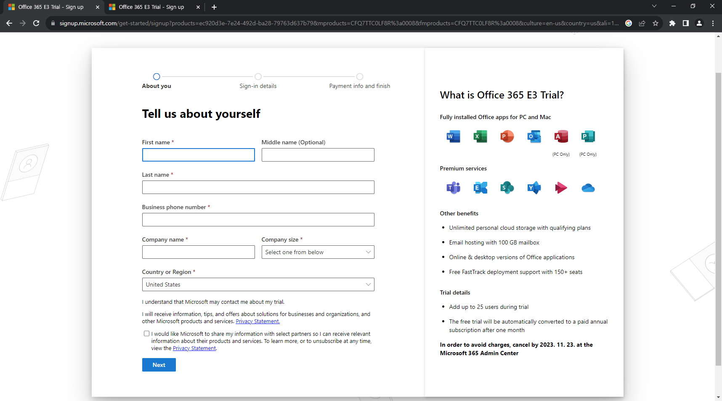The width and height of the screenshot is (722, 401).
Task: Click the Stream service icon
Action: 561,188
